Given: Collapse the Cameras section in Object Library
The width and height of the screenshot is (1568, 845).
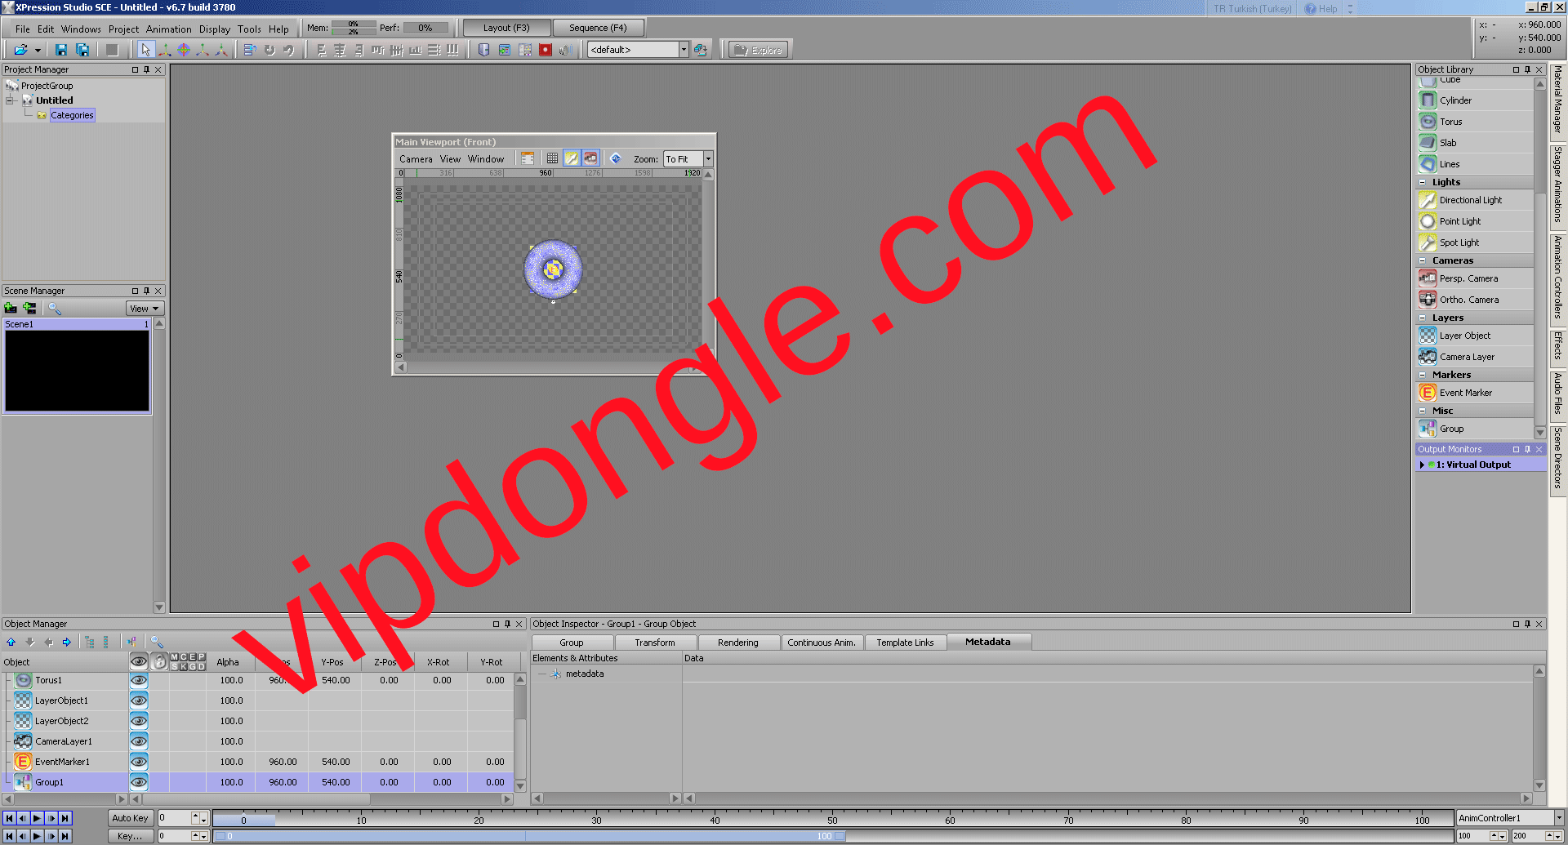Looking at the screenshot, I should click(x=1423, y=260).
